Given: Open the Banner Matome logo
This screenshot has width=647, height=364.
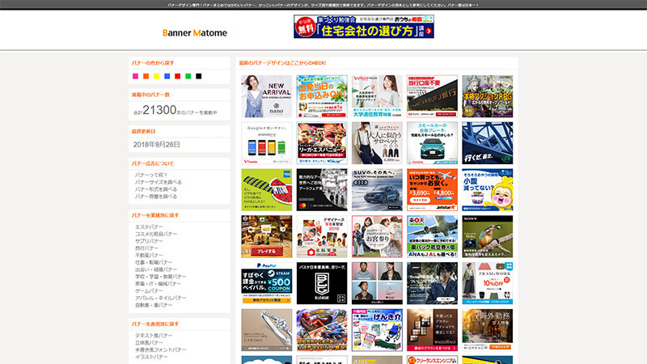Looking at the screenshot, I should point(194,32).
